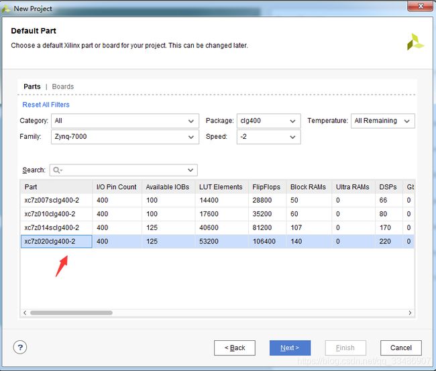This screenshot has height=371, width=436.
Task: Click the search magnifier icon
Action: 56,170
